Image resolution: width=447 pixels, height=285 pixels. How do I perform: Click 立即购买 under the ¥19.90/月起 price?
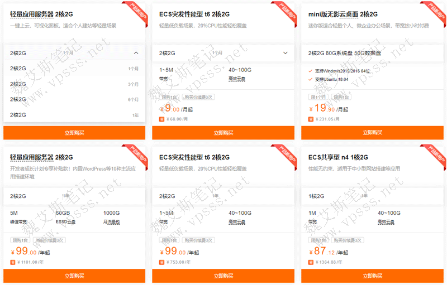[x=372, y=133]
